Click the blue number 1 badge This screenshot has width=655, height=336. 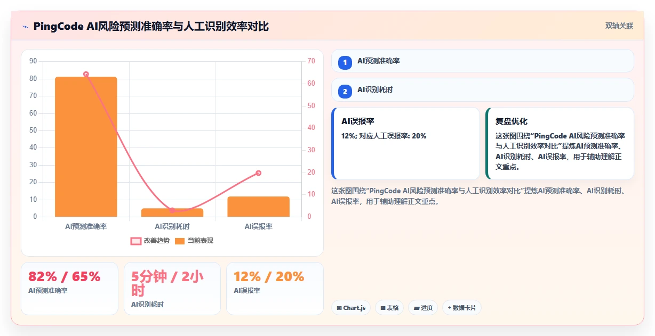(x=345, y=62)
